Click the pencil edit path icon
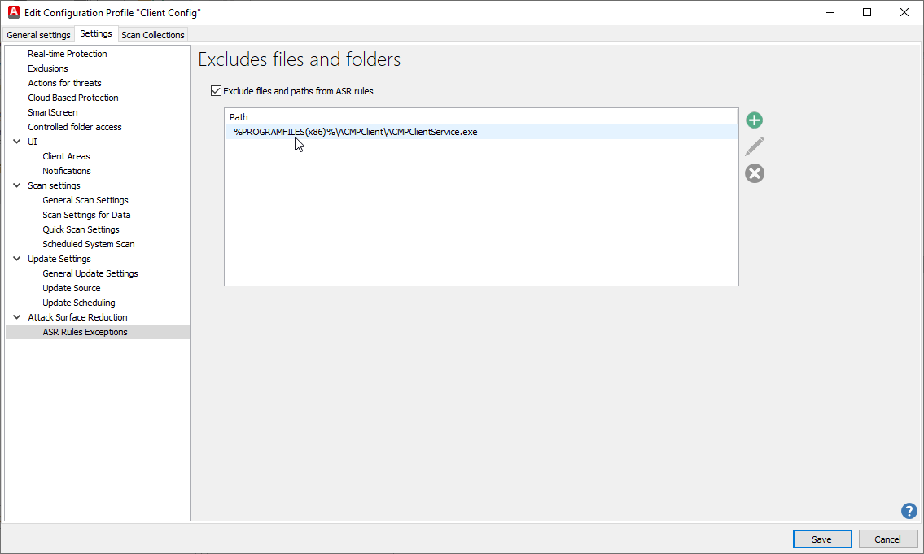The image size is (924, 554). (755, 146)
